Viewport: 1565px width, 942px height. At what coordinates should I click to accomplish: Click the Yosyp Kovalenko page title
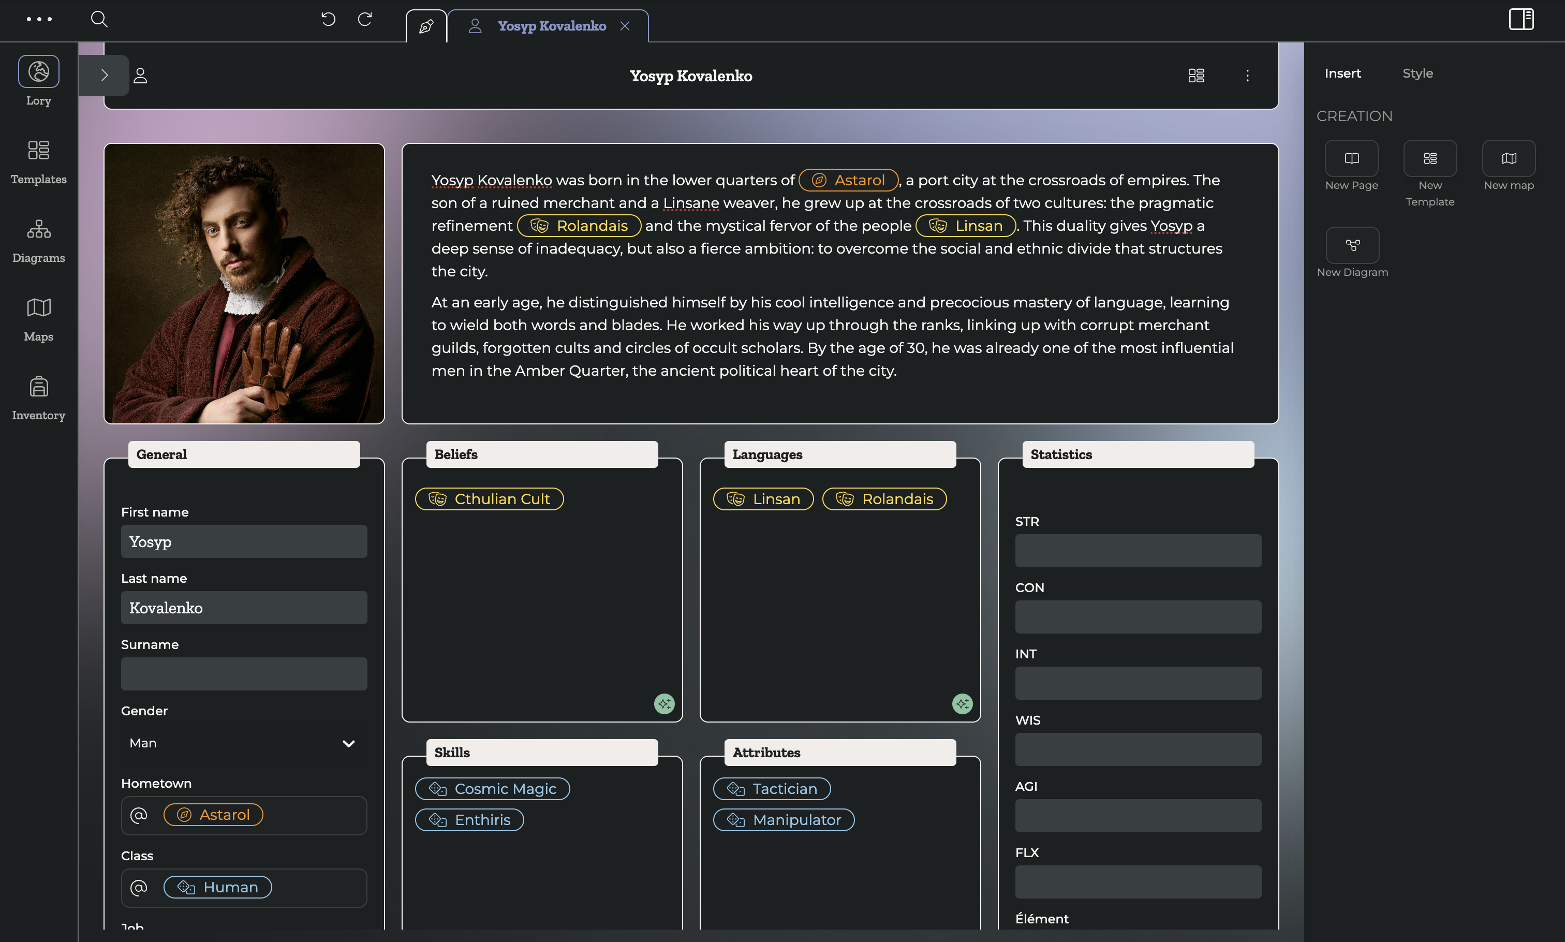point(691,76)
